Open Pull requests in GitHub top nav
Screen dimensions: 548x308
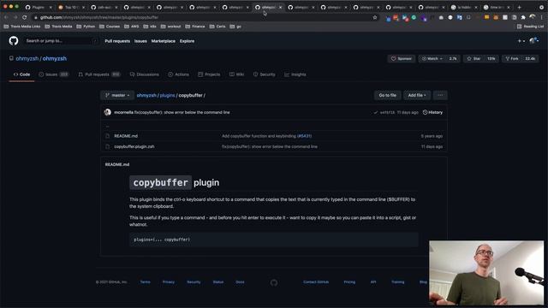pos(117,41)
